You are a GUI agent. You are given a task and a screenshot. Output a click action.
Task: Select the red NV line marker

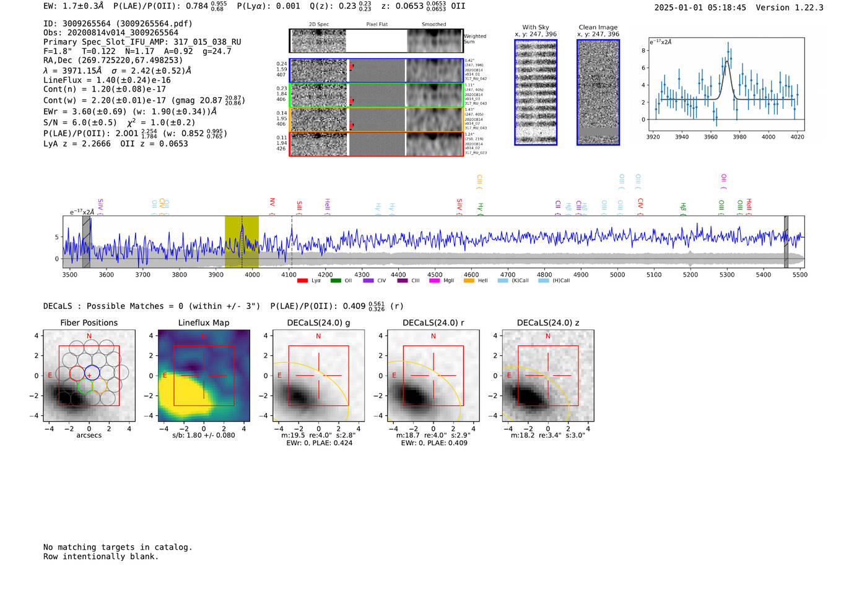pyautogui.click(x=272, y=206)
